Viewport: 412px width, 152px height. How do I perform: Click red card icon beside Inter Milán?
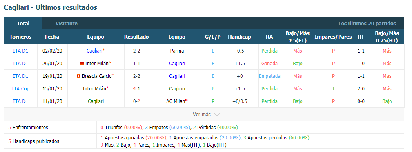pyautogui.click(x=82, y=64)
